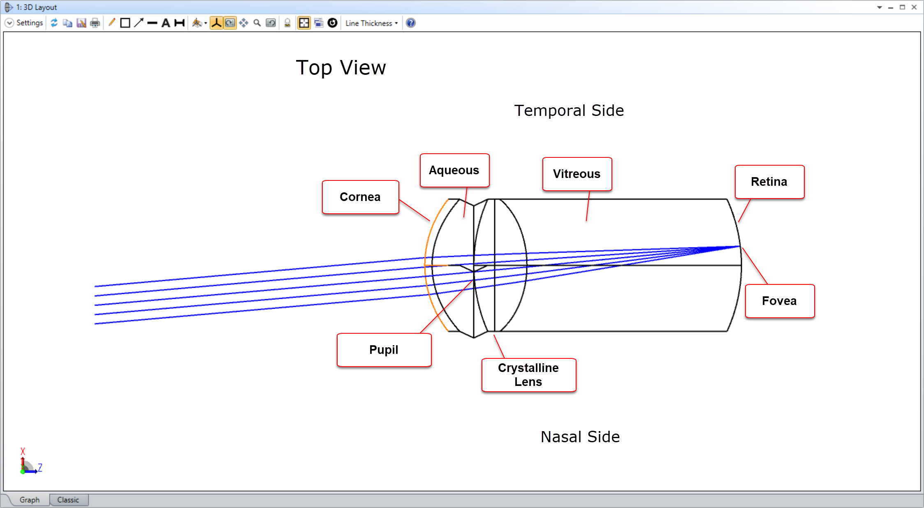
Task: Open the help icon
Action: 411,23
